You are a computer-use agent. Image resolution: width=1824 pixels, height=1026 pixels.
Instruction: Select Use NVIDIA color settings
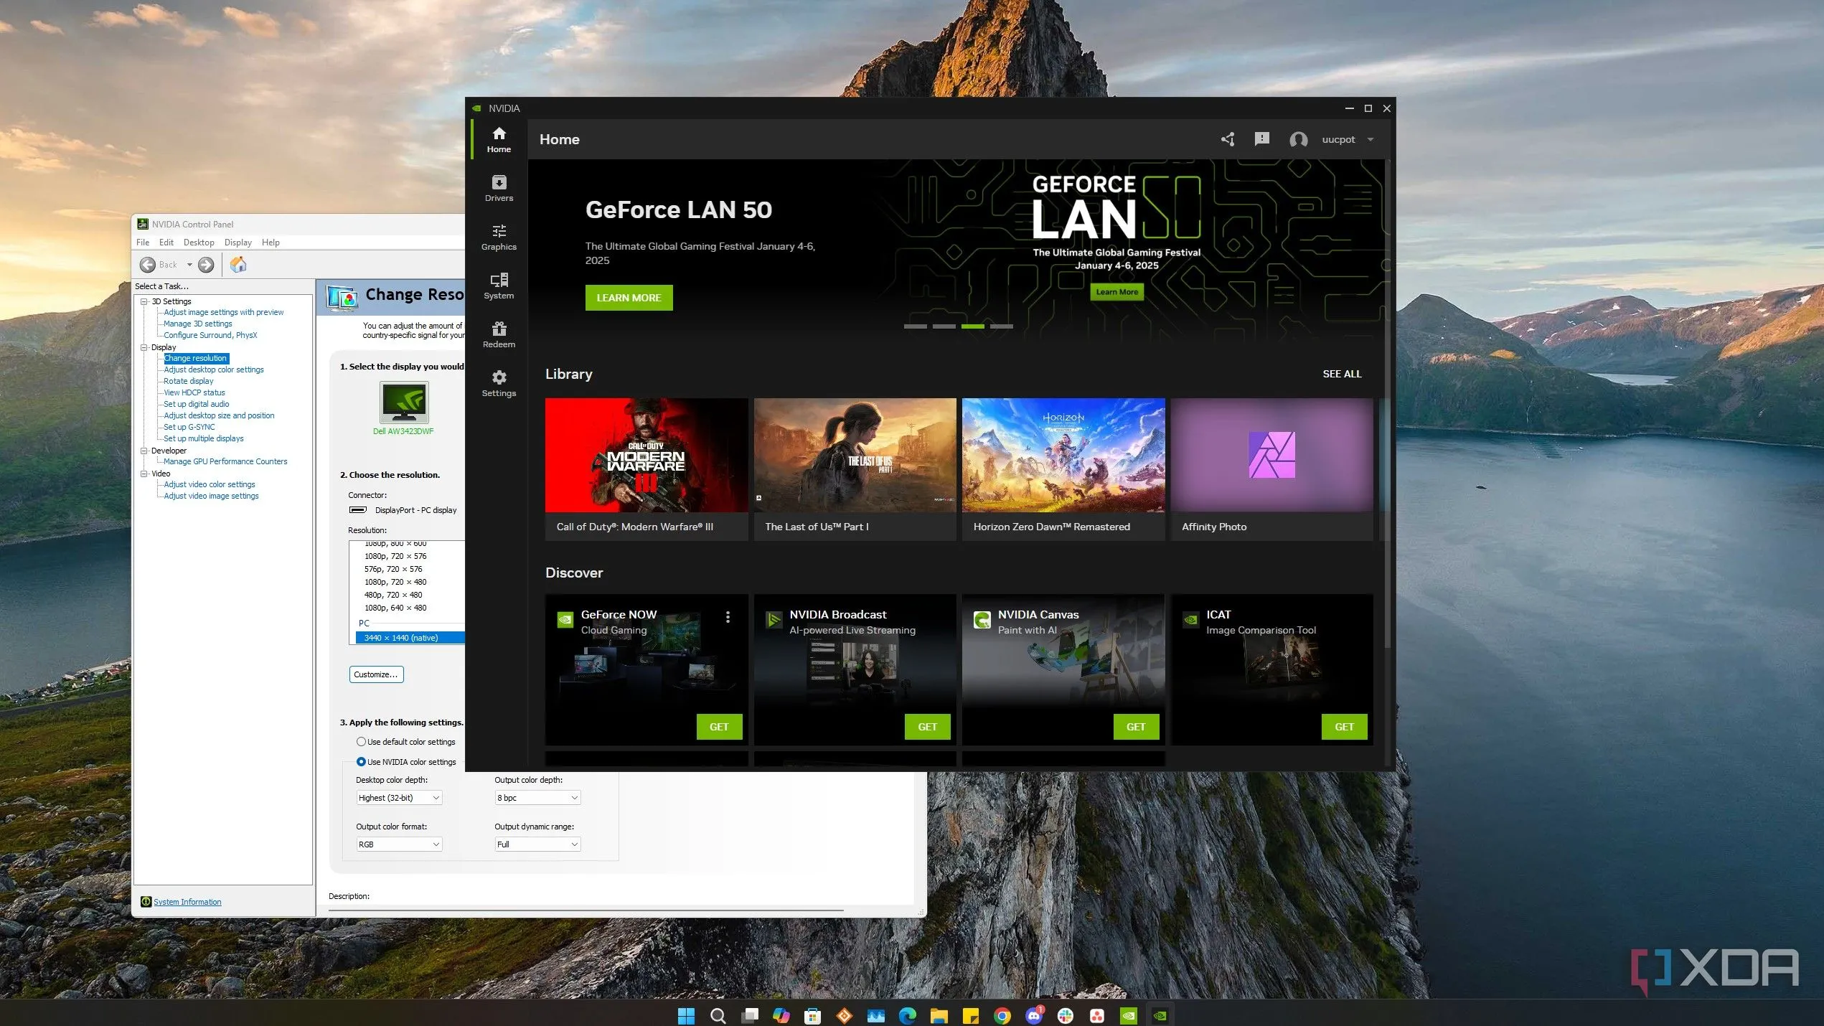click(361, 761)
